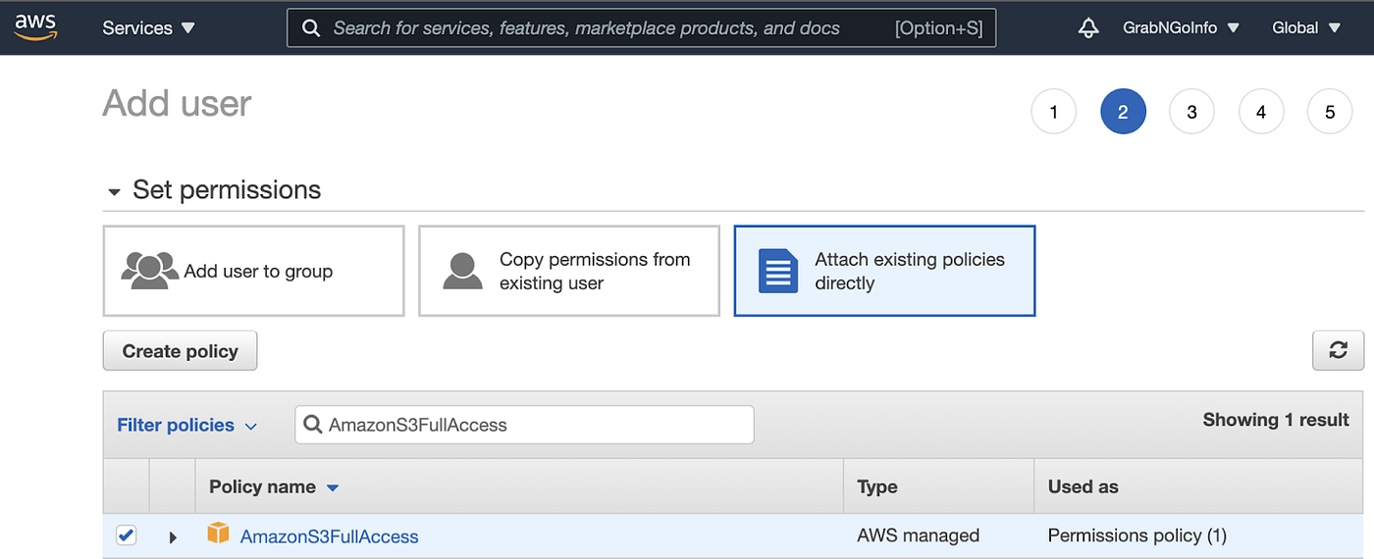Collapse the Set permissions section
This screenshot has height=559, width=1374.
(115, 191)
